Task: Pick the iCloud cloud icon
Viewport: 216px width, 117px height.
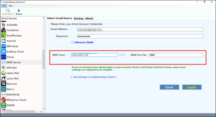Action: (x=3, y=57)
